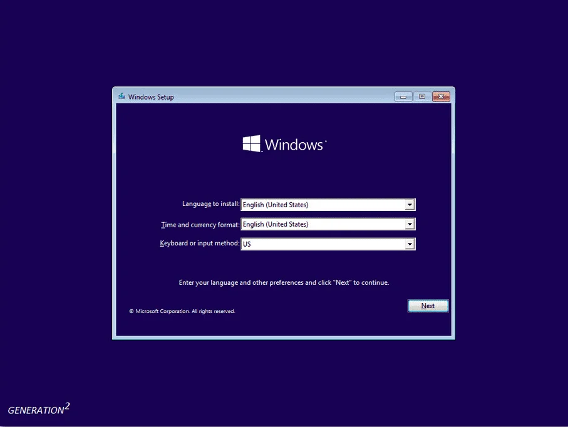The width and height of the screenshot is (568, 427).
Task: Maximize the Windows Setup window
Action: click(422, 96)
